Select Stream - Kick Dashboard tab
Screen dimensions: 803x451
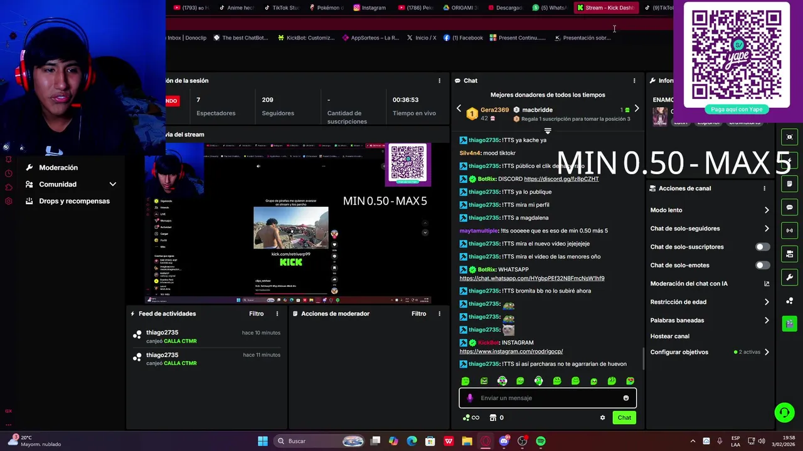(605, 8)
